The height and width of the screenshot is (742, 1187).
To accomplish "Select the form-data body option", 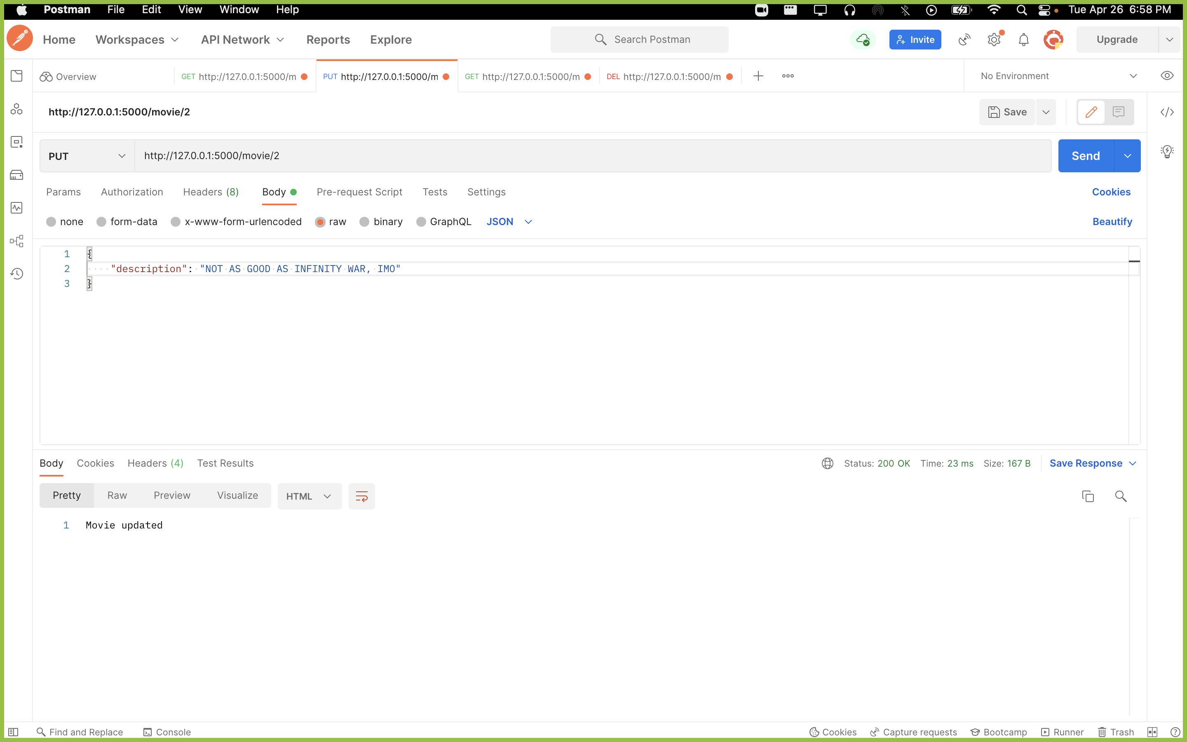I will 127,222.
